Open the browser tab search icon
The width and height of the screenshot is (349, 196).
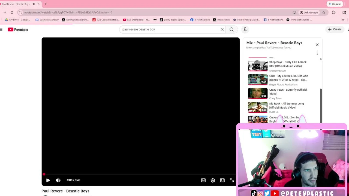[x=344, y=13]
